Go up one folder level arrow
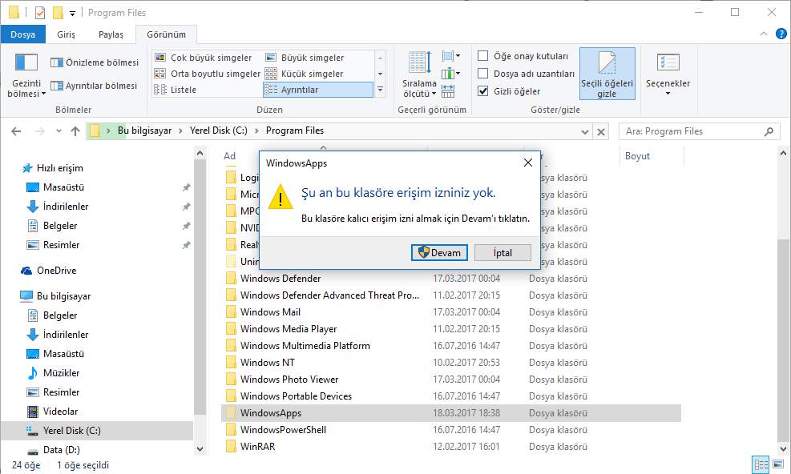Image resolution: width=791 pixels, height=474 pixels. coord(75,131)
